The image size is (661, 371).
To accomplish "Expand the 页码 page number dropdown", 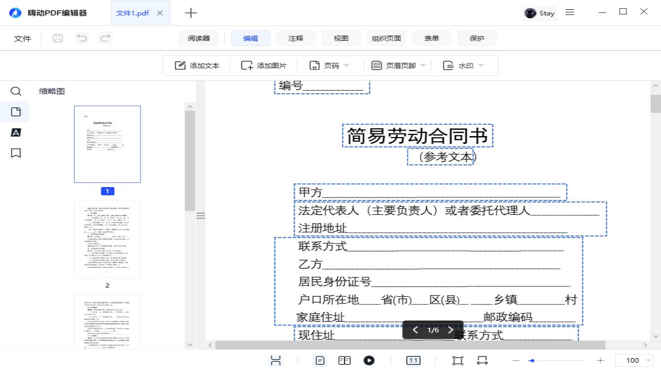I will coord(347,65).
